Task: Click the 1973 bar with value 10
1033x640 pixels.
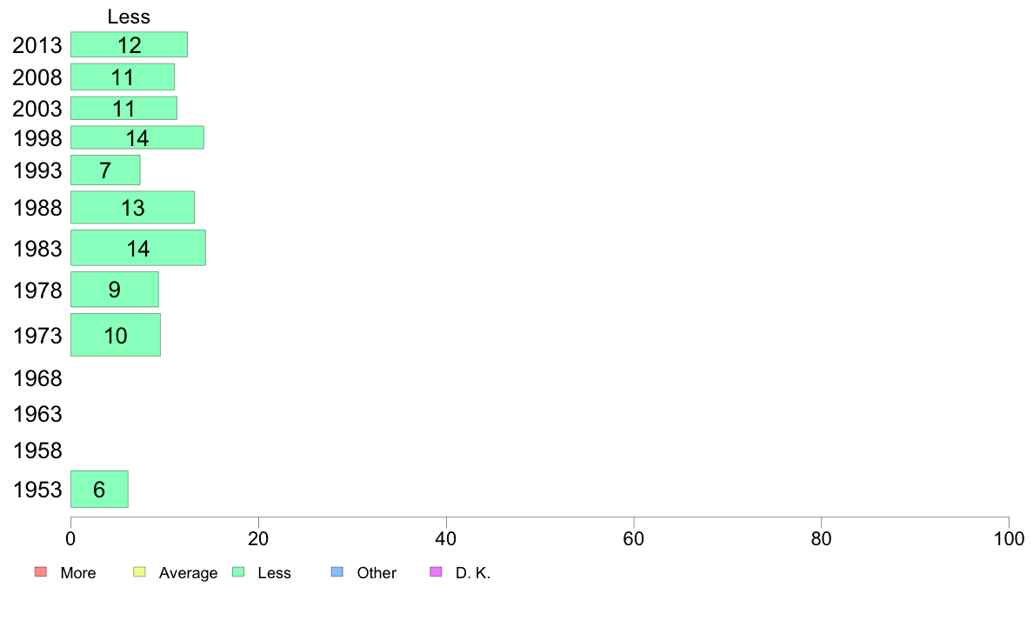Action: [x=116, y=335]
